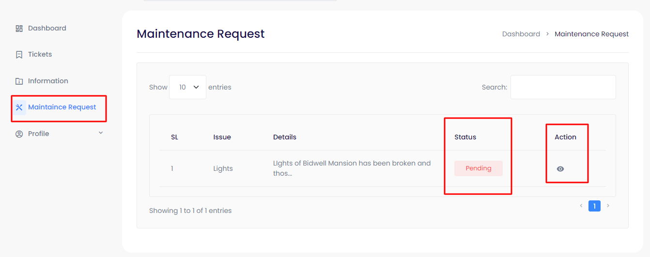Click the Tickets bookmark icon

click(19, 55)
